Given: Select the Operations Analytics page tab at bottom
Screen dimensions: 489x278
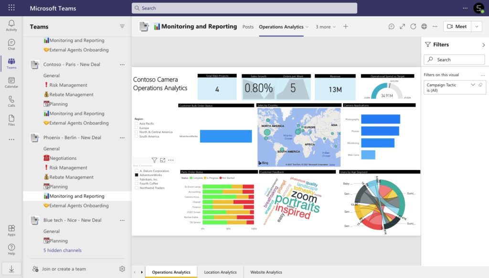Looking at the screenshot, I should coord(171,272).
